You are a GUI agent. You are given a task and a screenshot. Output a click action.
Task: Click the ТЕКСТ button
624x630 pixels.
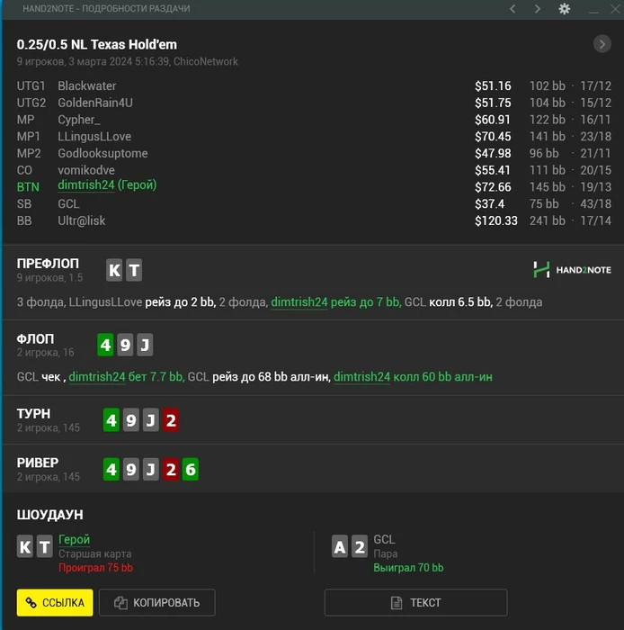pos(415,602)
